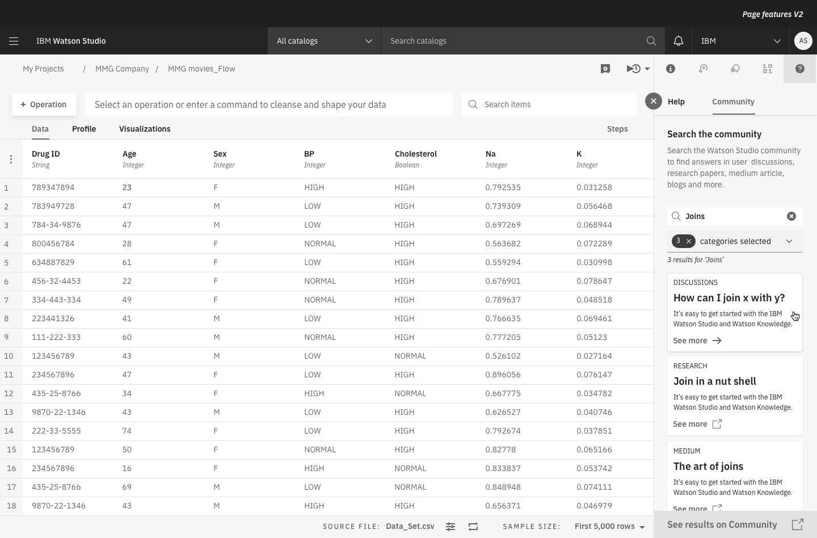The width and height of the screenshot is (817, 538).
Task: Open the help question mark panel
Action: click(x=799, y=69)
